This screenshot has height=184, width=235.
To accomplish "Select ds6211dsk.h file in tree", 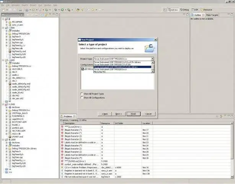I will pos(17,69).
